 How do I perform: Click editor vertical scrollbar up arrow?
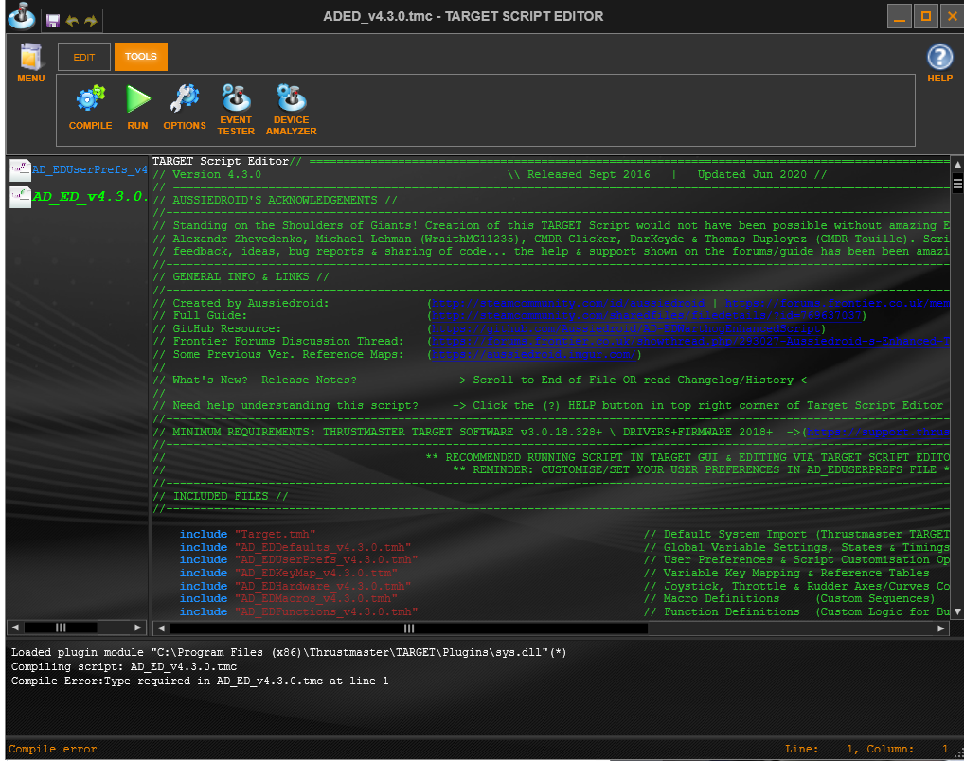tap(957, 165)
